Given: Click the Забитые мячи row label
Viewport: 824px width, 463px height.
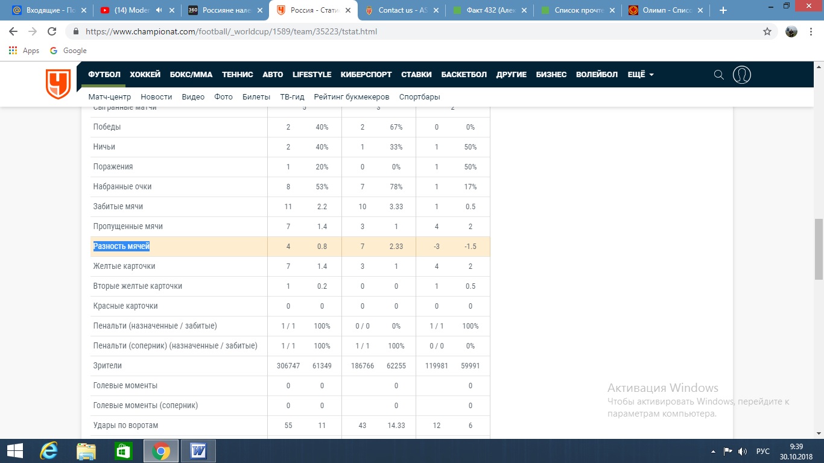Looking at the screenshot, I should pyautogui.click(x=118, y=207).
